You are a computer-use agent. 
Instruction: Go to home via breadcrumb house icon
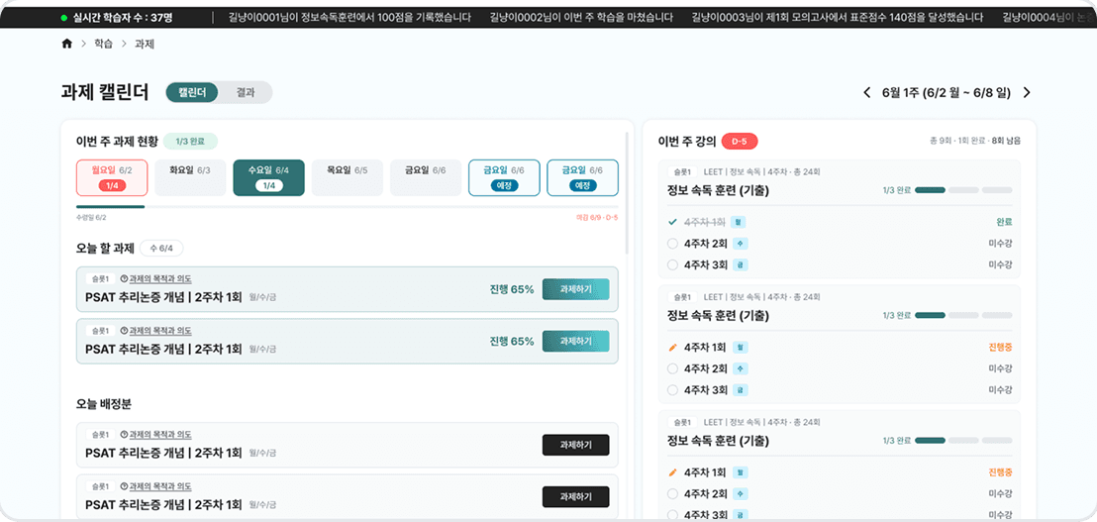67,45
